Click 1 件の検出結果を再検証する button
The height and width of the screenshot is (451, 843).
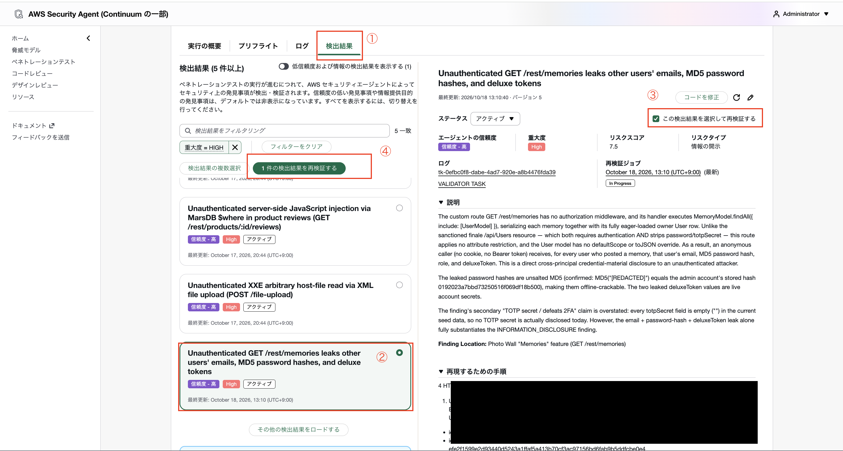299,168
